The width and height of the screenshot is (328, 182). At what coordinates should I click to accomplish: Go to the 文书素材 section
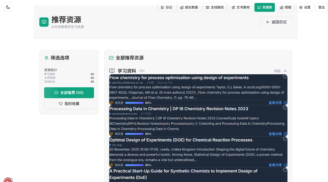pos(240,7)
